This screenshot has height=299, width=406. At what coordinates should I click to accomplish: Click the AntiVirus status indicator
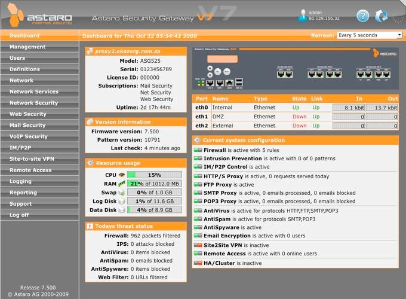[198, 210]
